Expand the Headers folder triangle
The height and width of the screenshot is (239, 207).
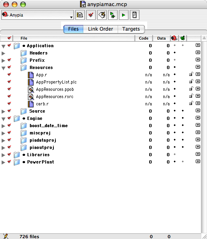click(x=3, y=53)
